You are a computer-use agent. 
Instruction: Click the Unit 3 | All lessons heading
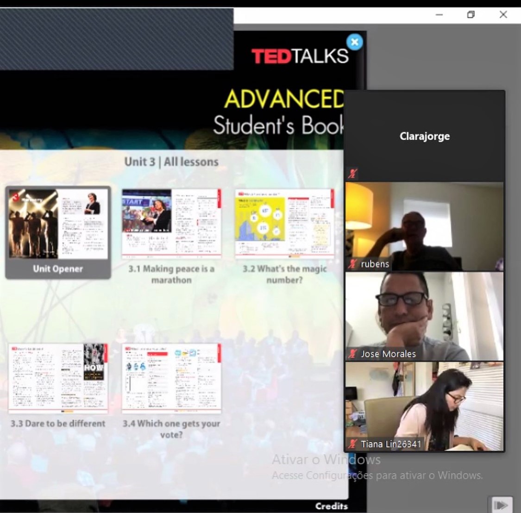(x=171, y=162)
